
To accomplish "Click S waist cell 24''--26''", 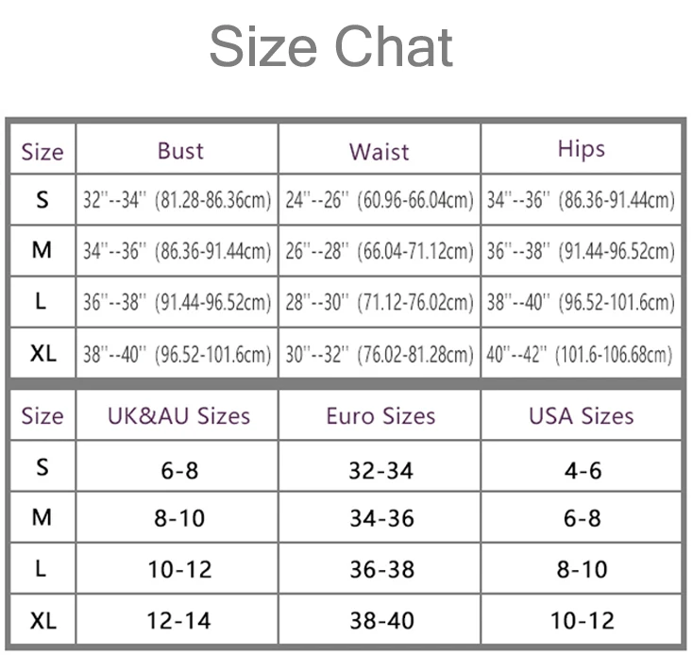I will 380,200.
